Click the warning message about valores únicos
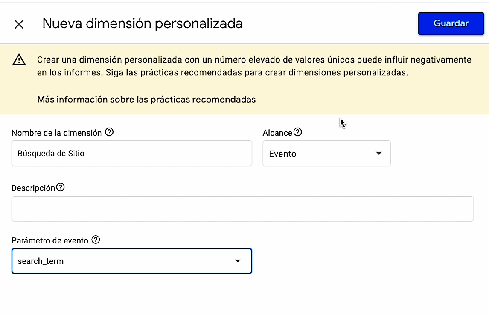The height and width of the screenshot is (314, 489). [x=254, y=66]
